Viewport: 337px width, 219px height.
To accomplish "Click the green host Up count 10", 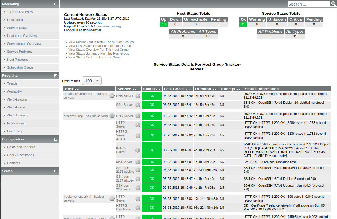I will tap(164, 24).
